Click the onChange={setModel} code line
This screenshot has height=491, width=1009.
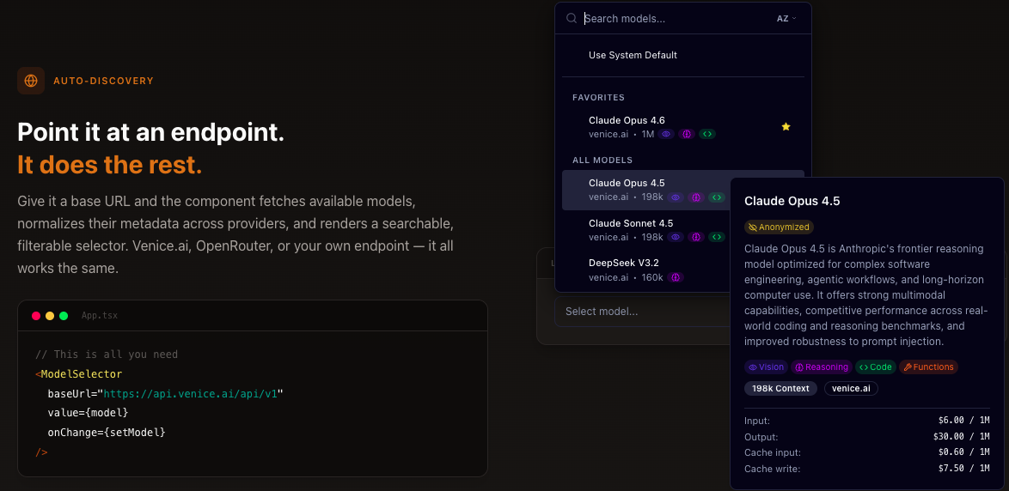107,433
